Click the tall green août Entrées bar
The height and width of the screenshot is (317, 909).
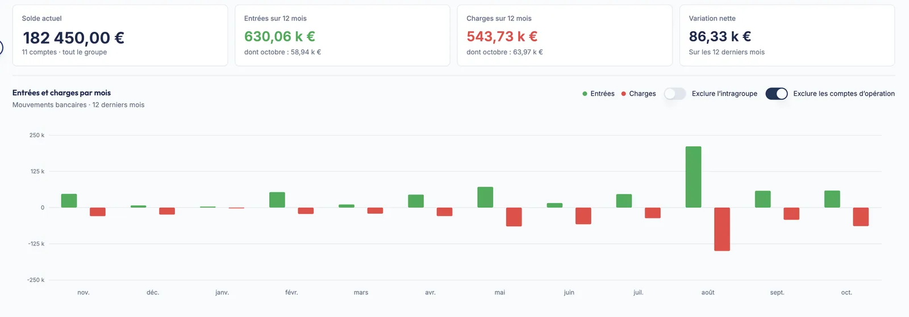click(693, 177)
